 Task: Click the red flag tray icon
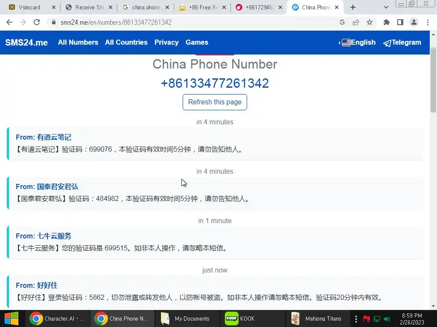[x=367, y=319]
